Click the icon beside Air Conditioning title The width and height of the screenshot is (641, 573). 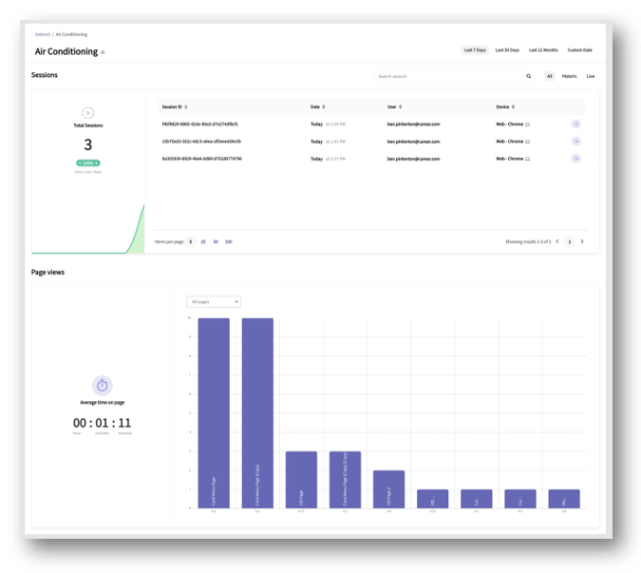pos(104,52)
